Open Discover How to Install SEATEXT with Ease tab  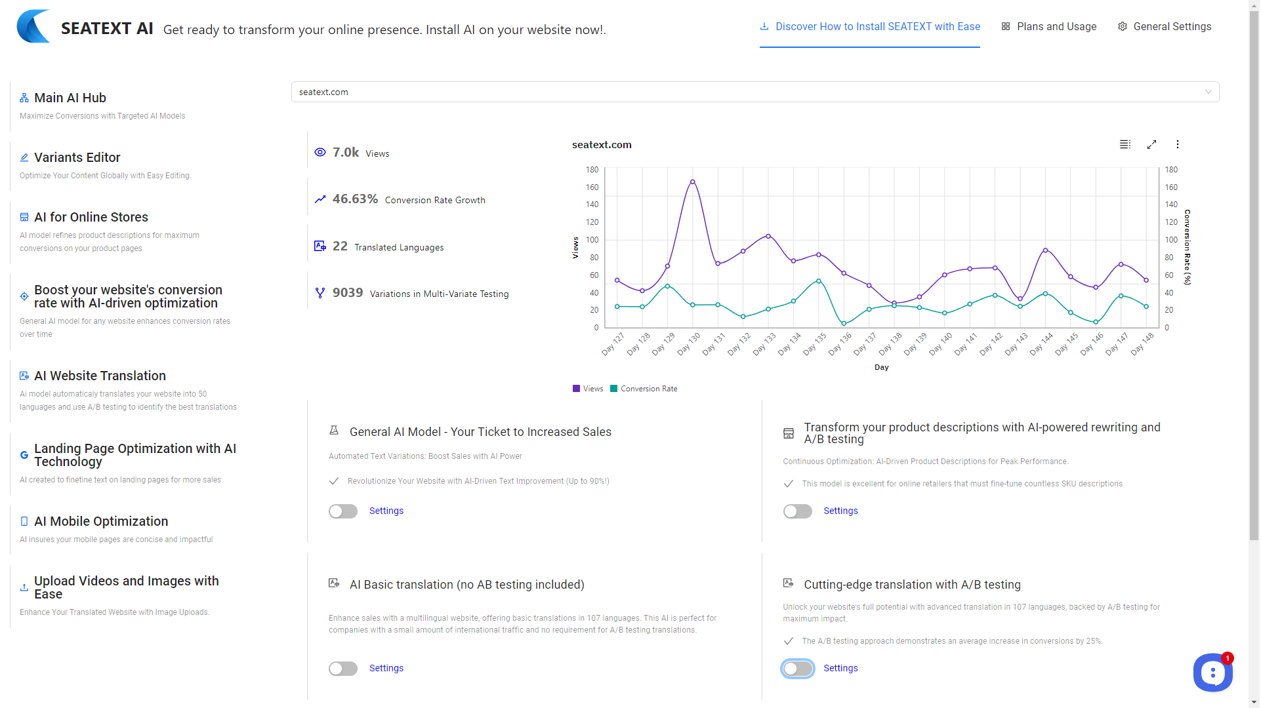870,27
